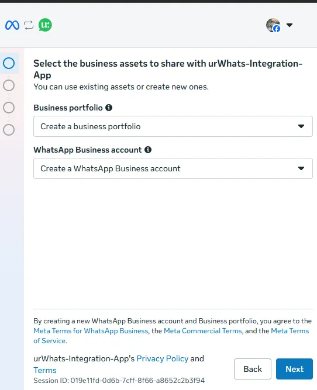Click the 'WhatsApp Business account' label

click(88, 150)
